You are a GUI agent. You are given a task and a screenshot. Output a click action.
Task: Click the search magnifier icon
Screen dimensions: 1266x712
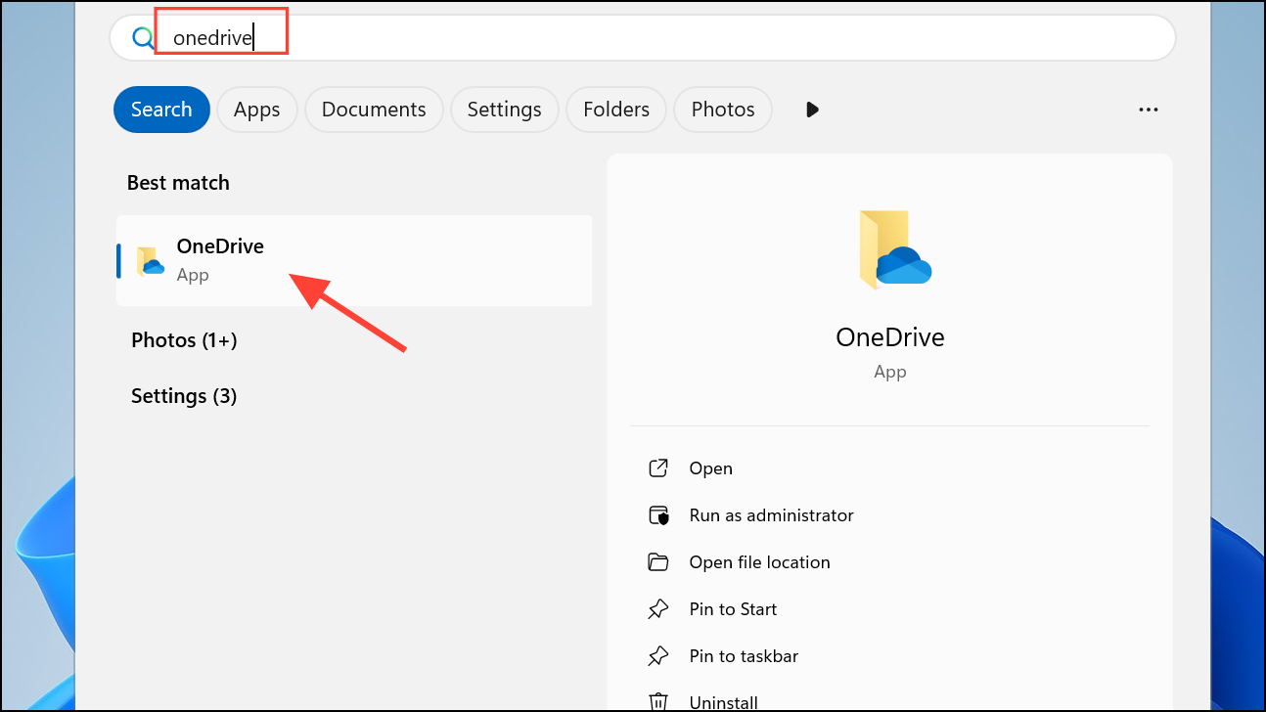click(x=143, y=38)
